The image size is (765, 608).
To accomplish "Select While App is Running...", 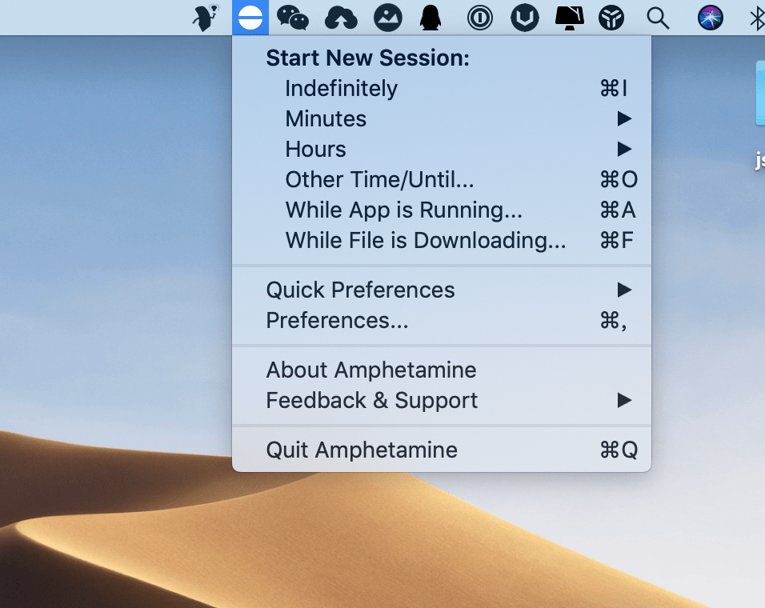I will 442,210.
